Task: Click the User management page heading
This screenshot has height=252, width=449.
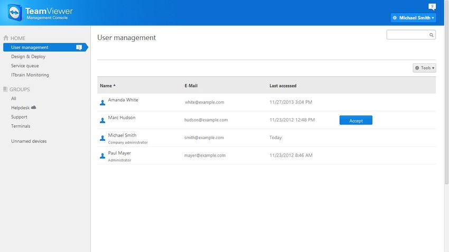Action: coord(126,38)
